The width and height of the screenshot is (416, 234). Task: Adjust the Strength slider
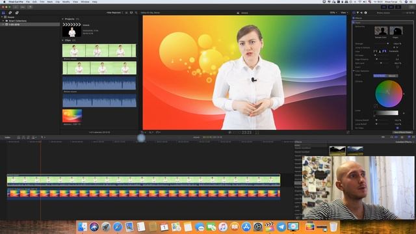382,44
